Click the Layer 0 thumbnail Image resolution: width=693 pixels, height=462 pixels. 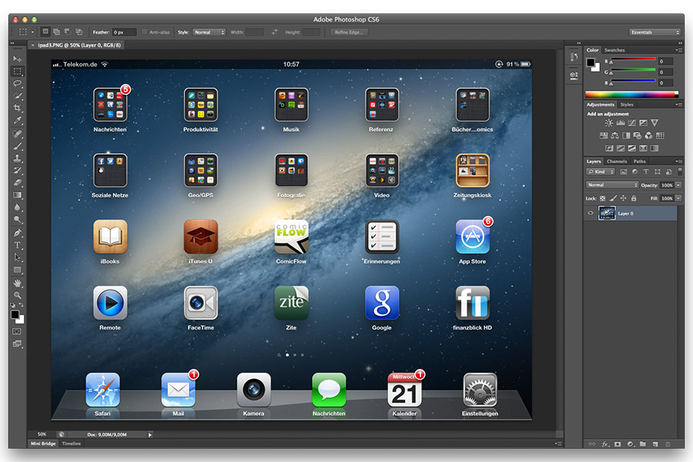[x=607, y=213]
